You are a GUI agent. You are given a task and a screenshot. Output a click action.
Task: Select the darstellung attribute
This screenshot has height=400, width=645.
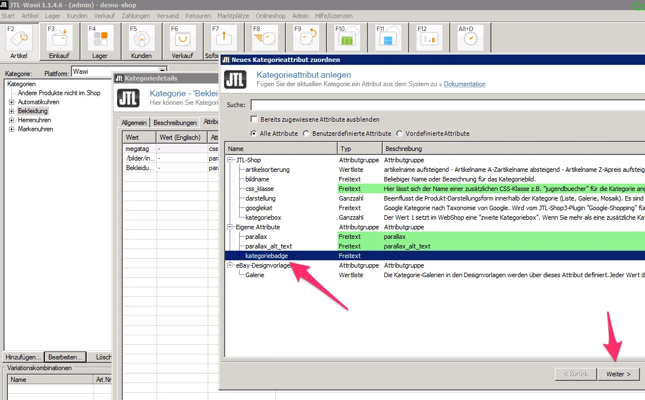click(261, 198)
